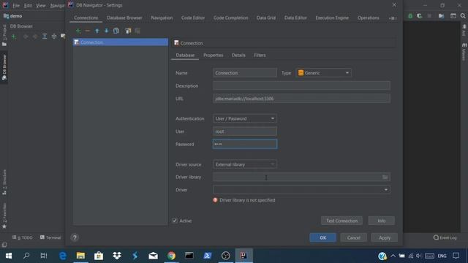Click the ENG language indicator in the system tray
This screenshot has width=468, height=263.
[x=442, y=256]
